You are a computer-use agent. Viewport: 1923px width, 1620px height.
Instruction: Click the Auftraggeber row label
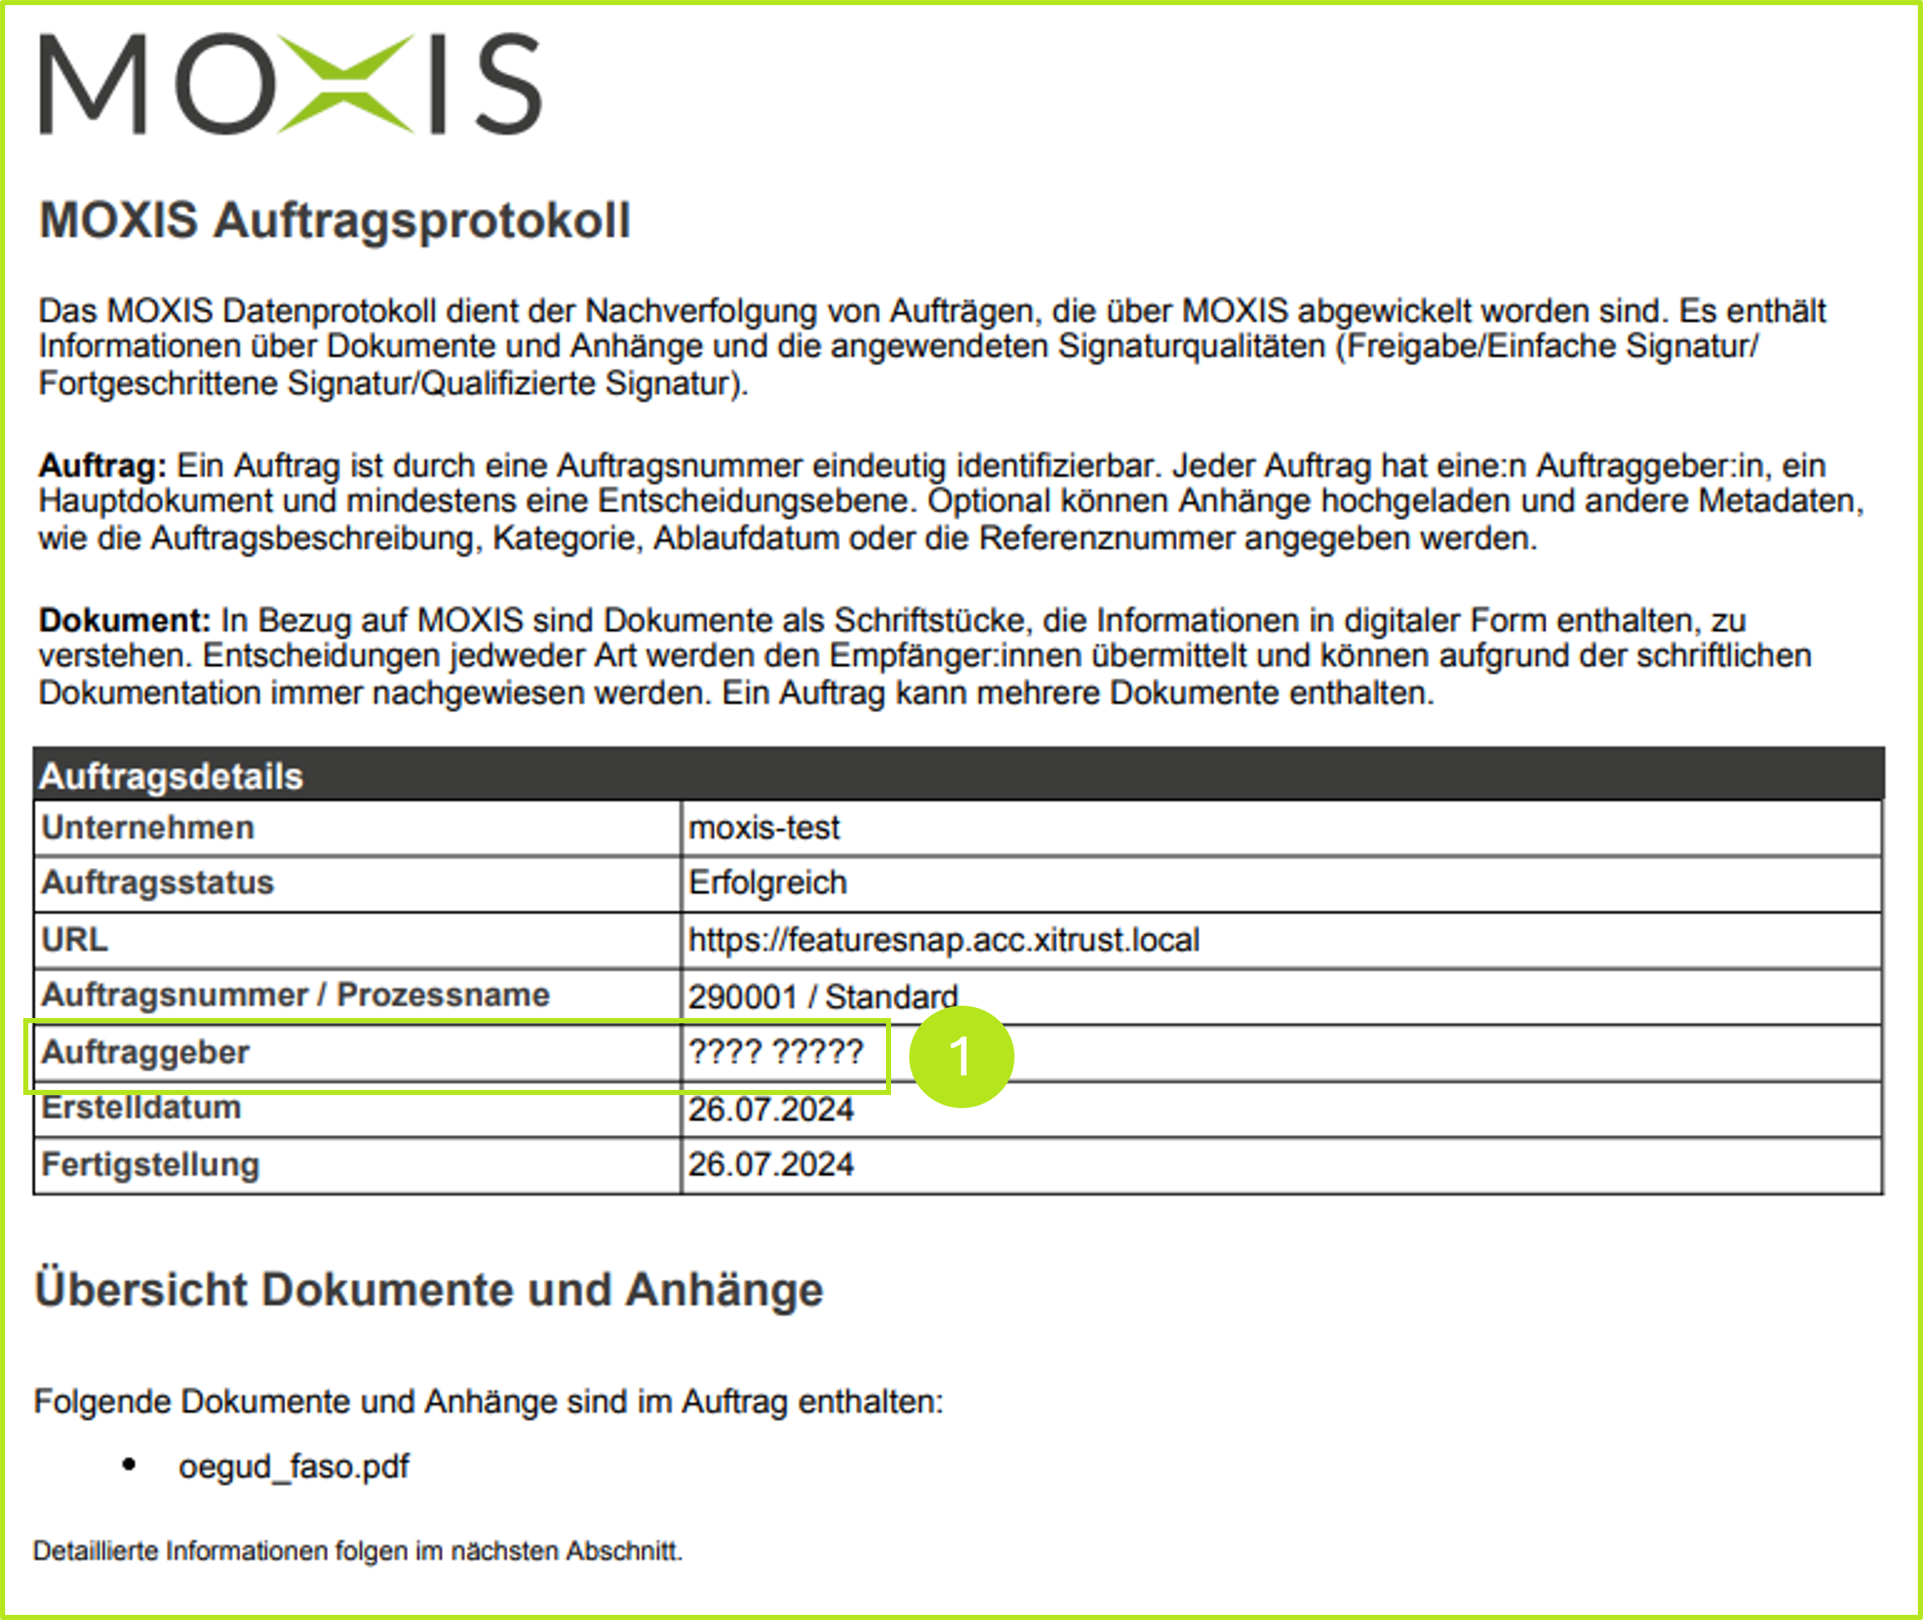coord(145,1051)
